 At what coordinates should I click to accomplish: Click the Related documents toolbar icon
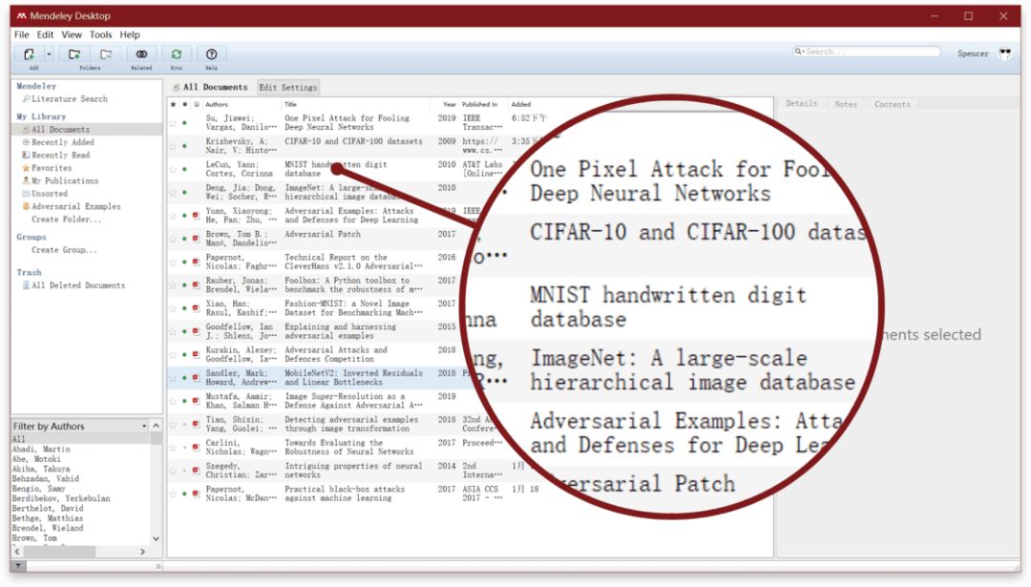(141, 54)
